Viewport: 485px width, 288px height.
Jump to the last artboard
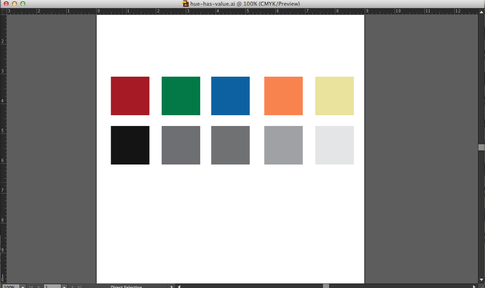(80, 286)
